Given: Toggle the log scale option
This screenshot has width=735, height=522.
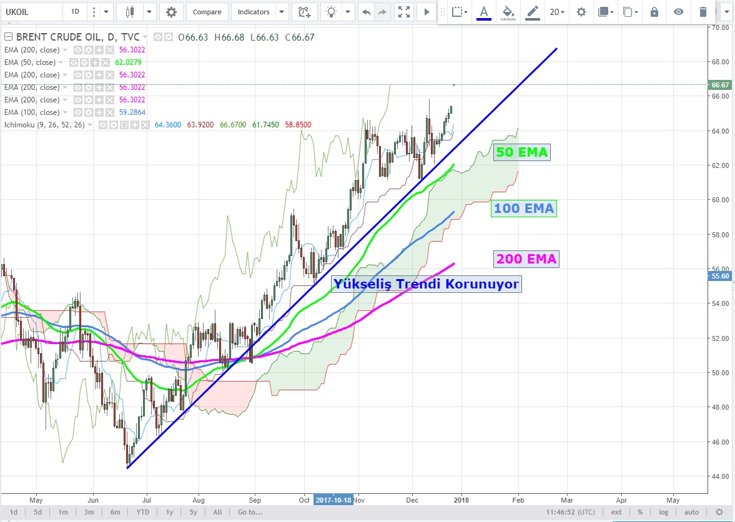Looking at the screenshot, I should click(x=663, y=512).
